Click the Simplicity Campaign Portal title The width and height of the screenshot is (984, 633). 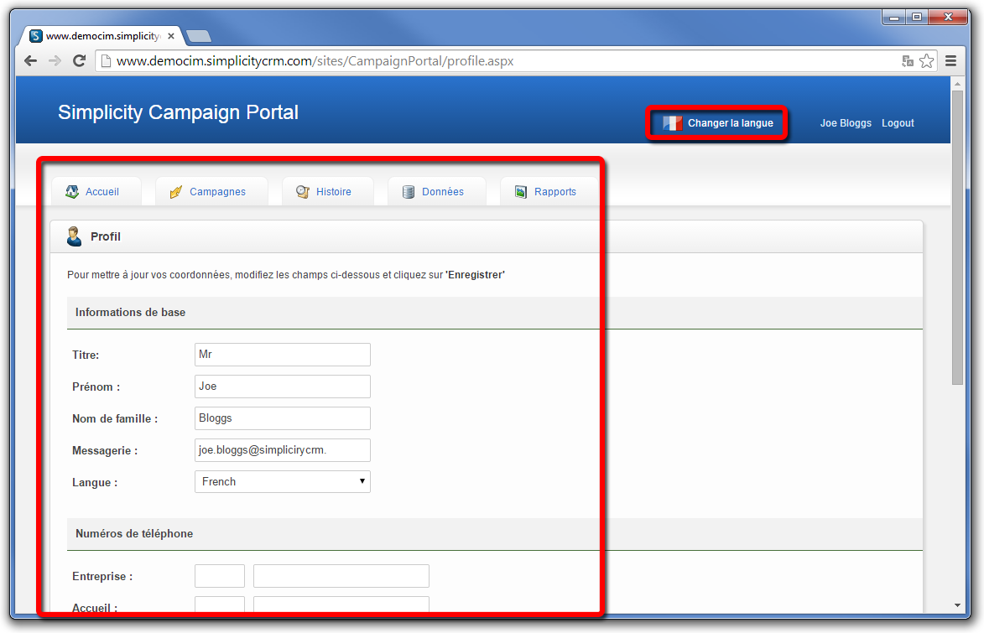pos(178,112)
